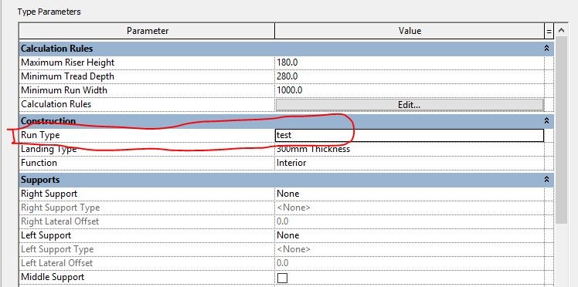Click the scrollbar up arrow
This screenshot has width=578, height=287.
pyautogui.click(x=562, y=31)
